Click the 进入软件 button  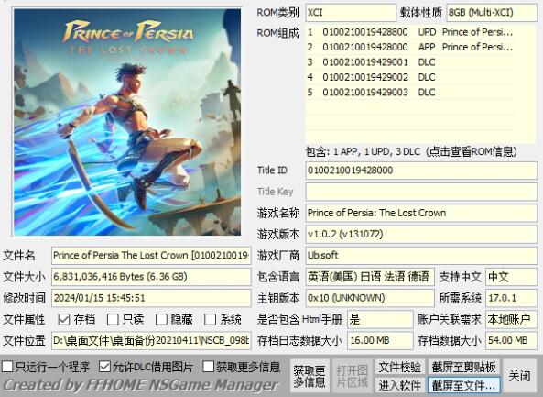[x=400, y=385]
